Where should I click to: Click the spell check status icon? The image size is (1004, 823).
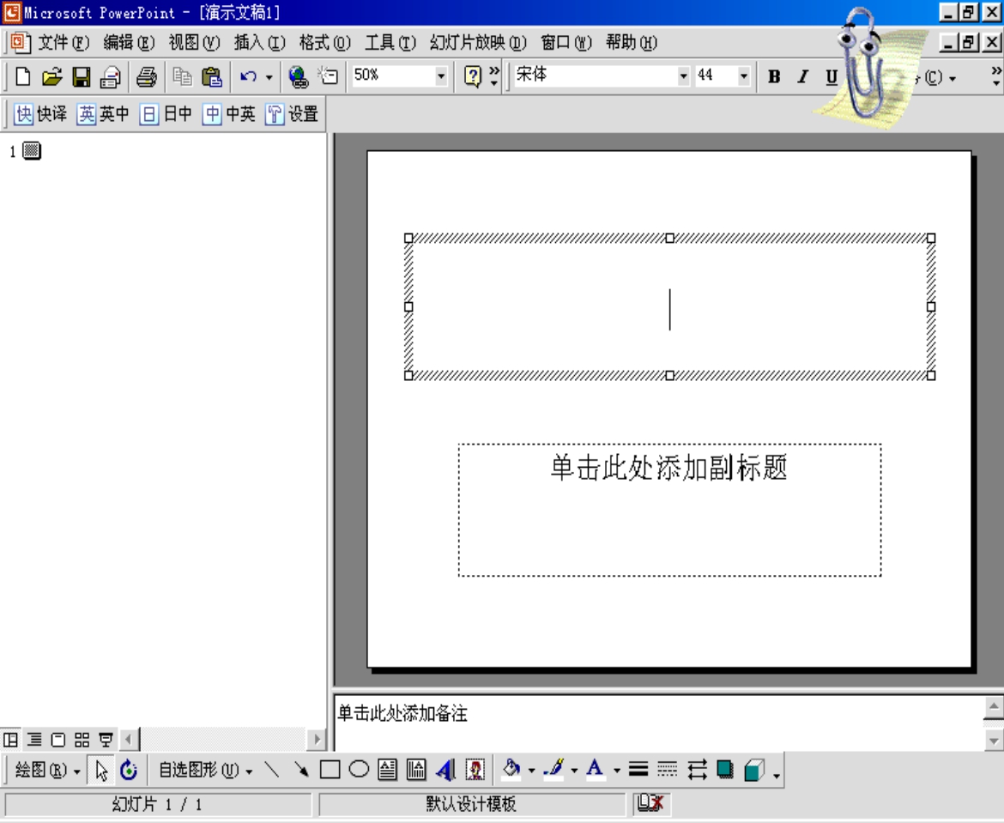[650, 803]
